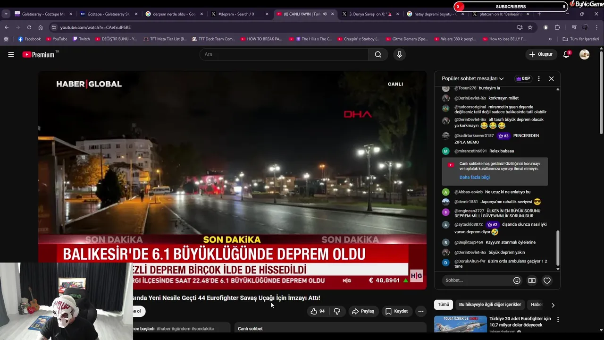Viewport: 604px width, 340px height.
Task: Click the browser address bar URL
Action: pos(95,27)
